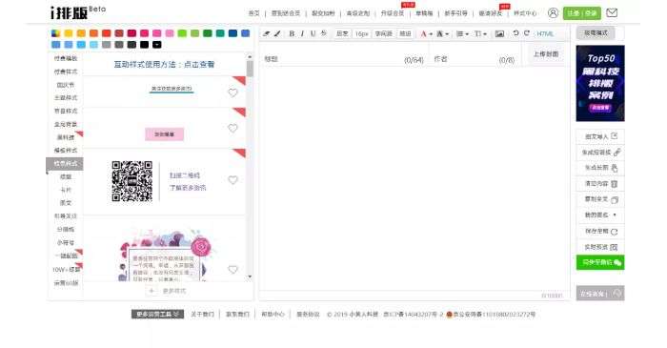Click the undo arrow icon

[516, 33]
